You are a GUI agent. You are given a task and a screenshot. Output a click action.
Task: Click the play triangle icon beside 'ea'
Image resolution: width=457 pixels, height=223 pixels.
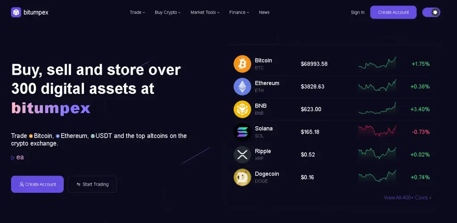tap(13, 158)
